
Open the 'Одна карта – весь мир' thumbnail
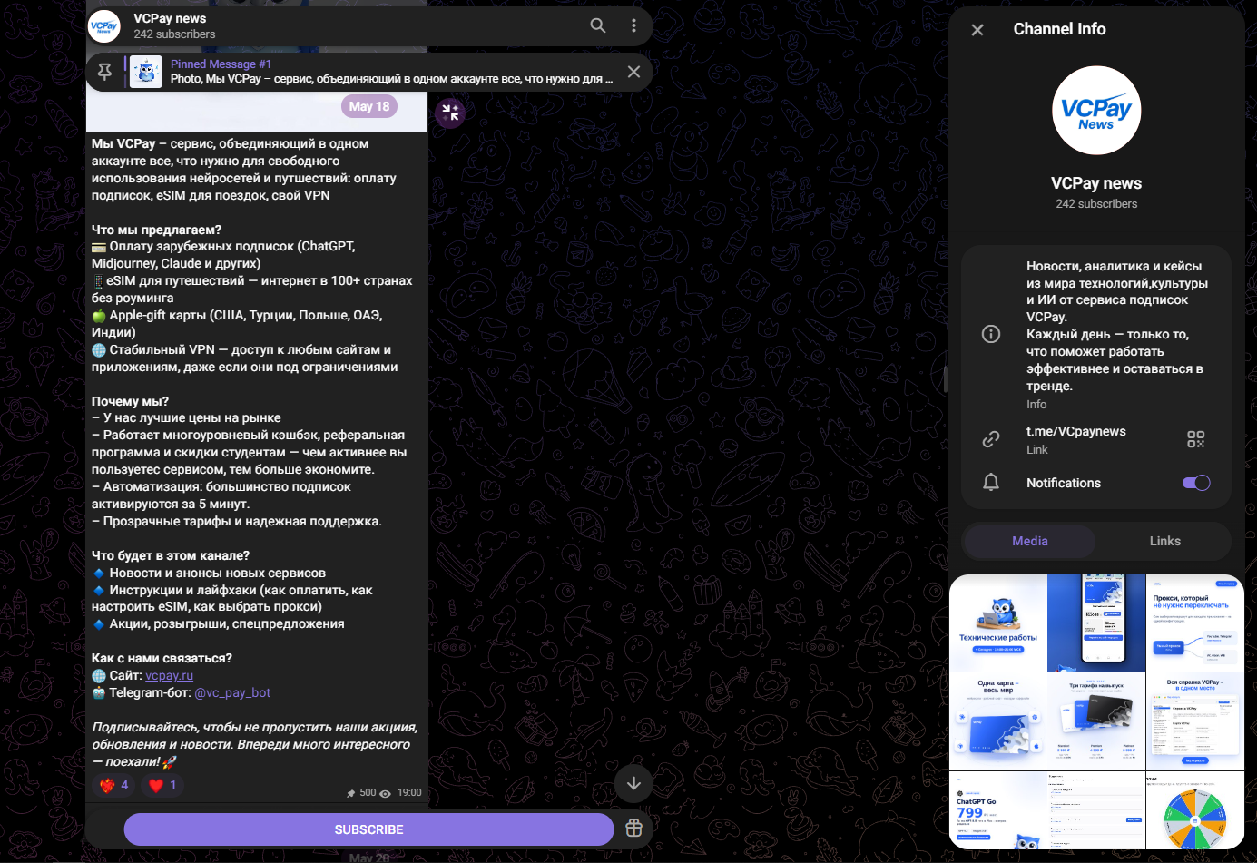point(998,721)
